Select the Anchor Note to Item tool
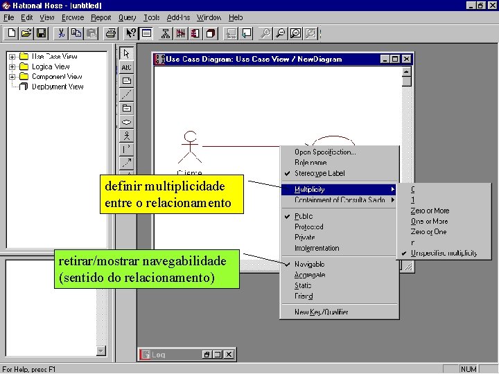 [127, 94]
